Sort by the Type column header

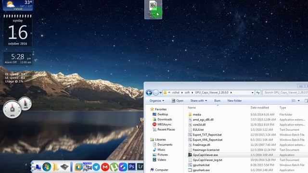point(282,108)
